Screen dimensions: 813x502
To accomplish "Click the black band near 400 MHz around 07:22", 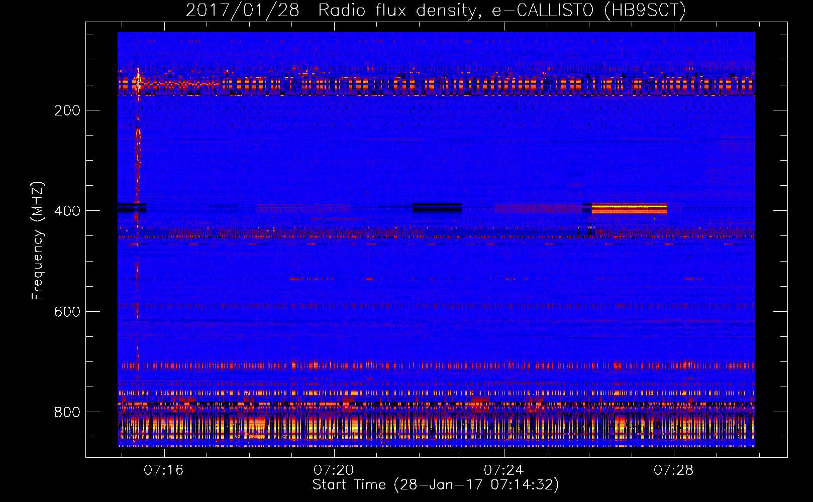I will click(437, 207).
